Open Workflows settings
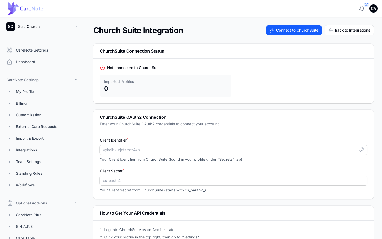Image resolution: width=382 pixels, height=239 pixels. [25, 185]
